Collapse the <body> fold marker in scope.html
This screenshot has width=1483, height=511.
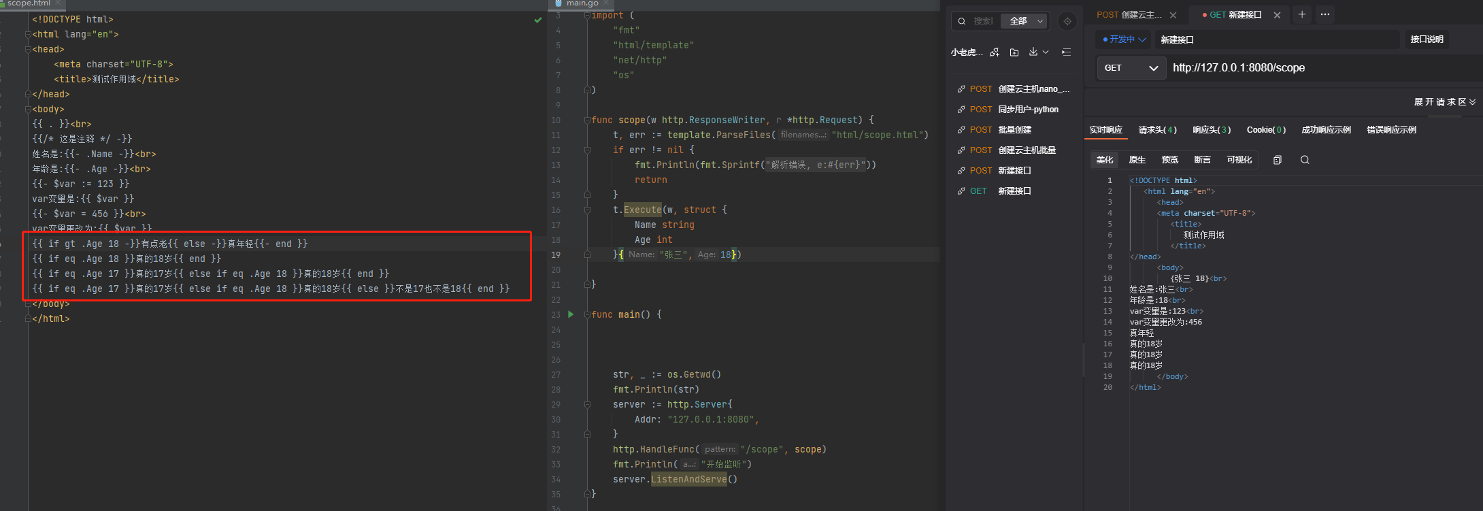coord(28,109)
